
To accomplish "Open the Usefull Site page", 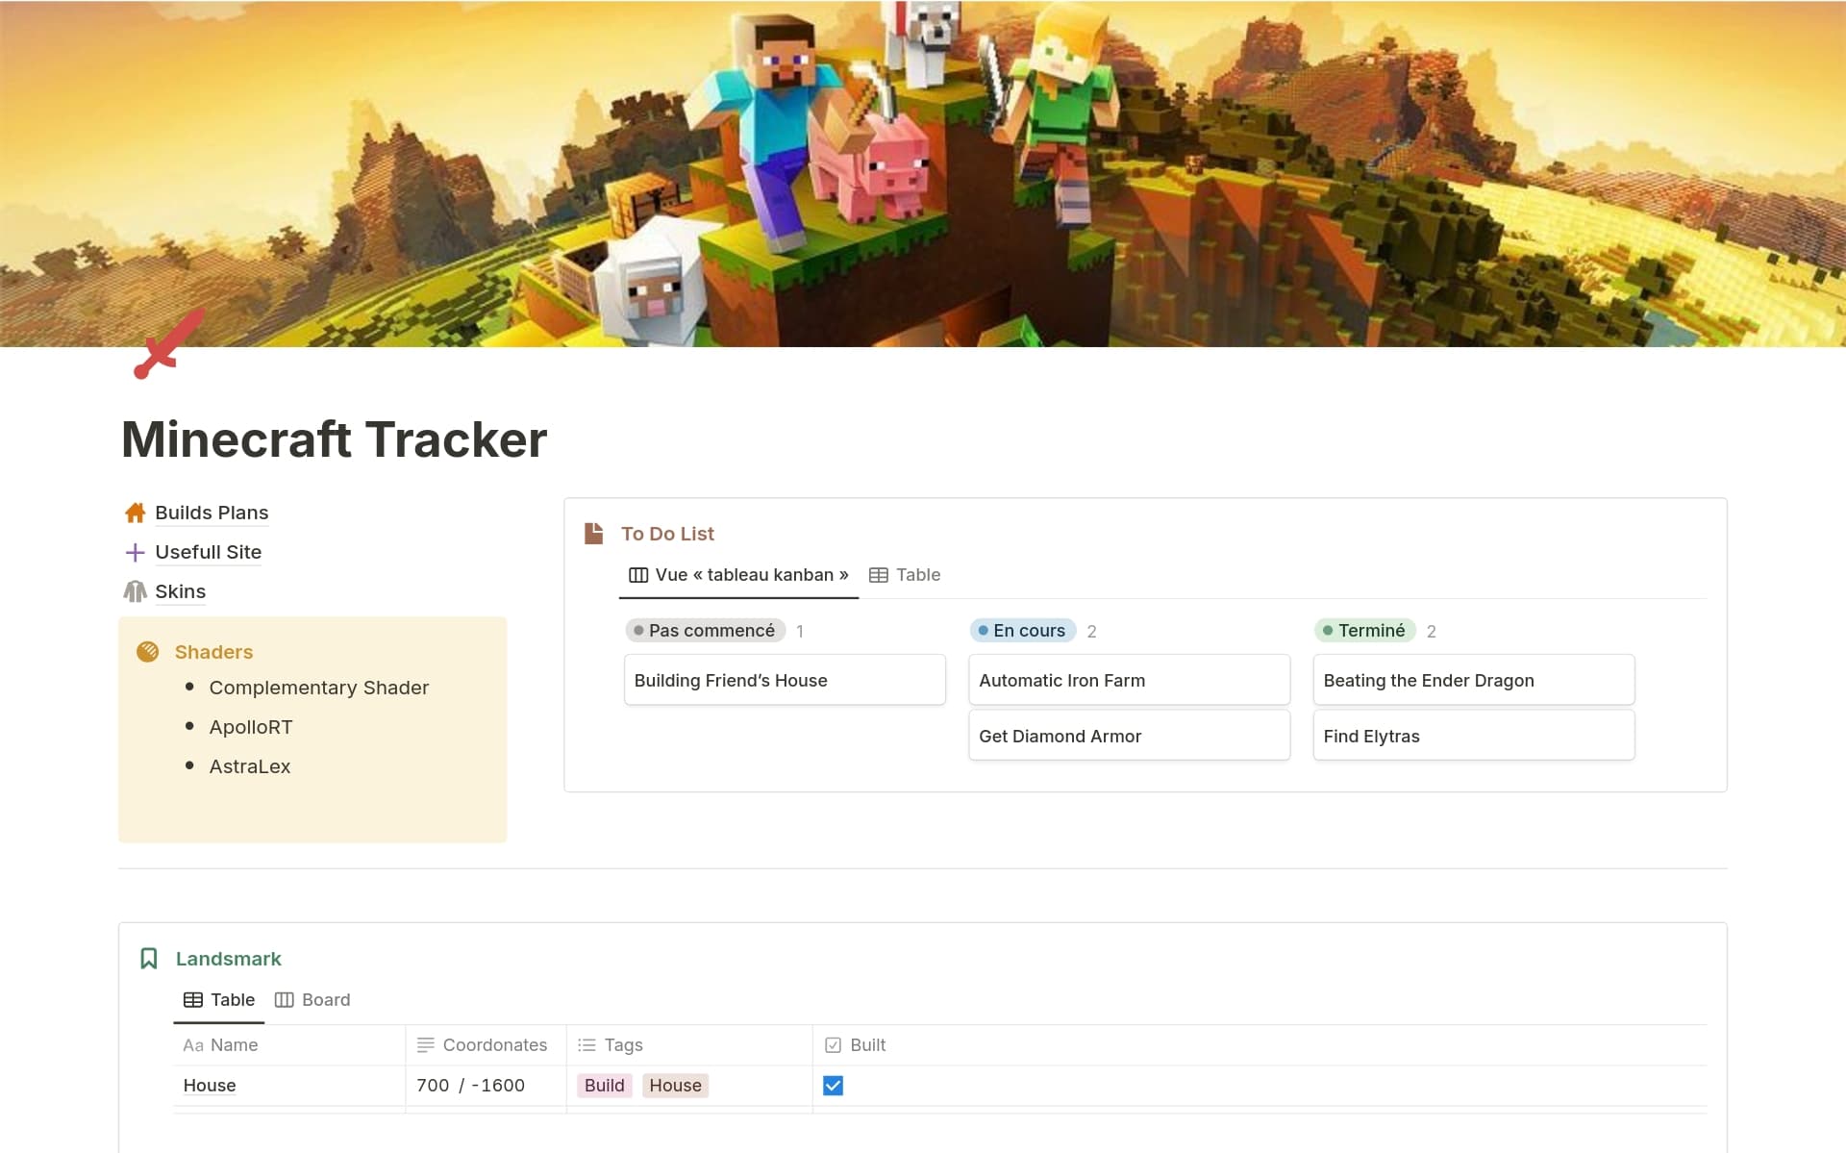I will click(x=209, y=552).
